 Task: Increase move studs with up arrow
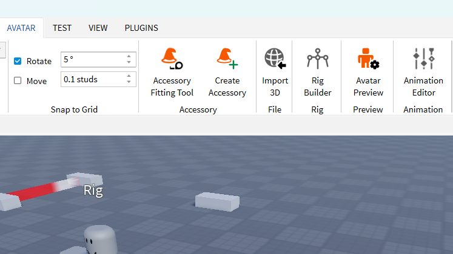pyautogui.click(x=129, y=76)
